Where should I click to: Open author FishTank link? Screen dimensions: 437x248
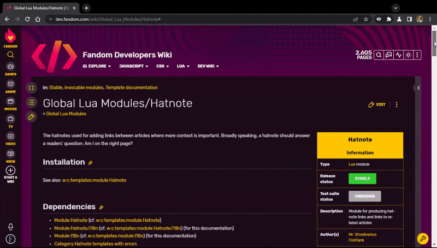[356, 240]
